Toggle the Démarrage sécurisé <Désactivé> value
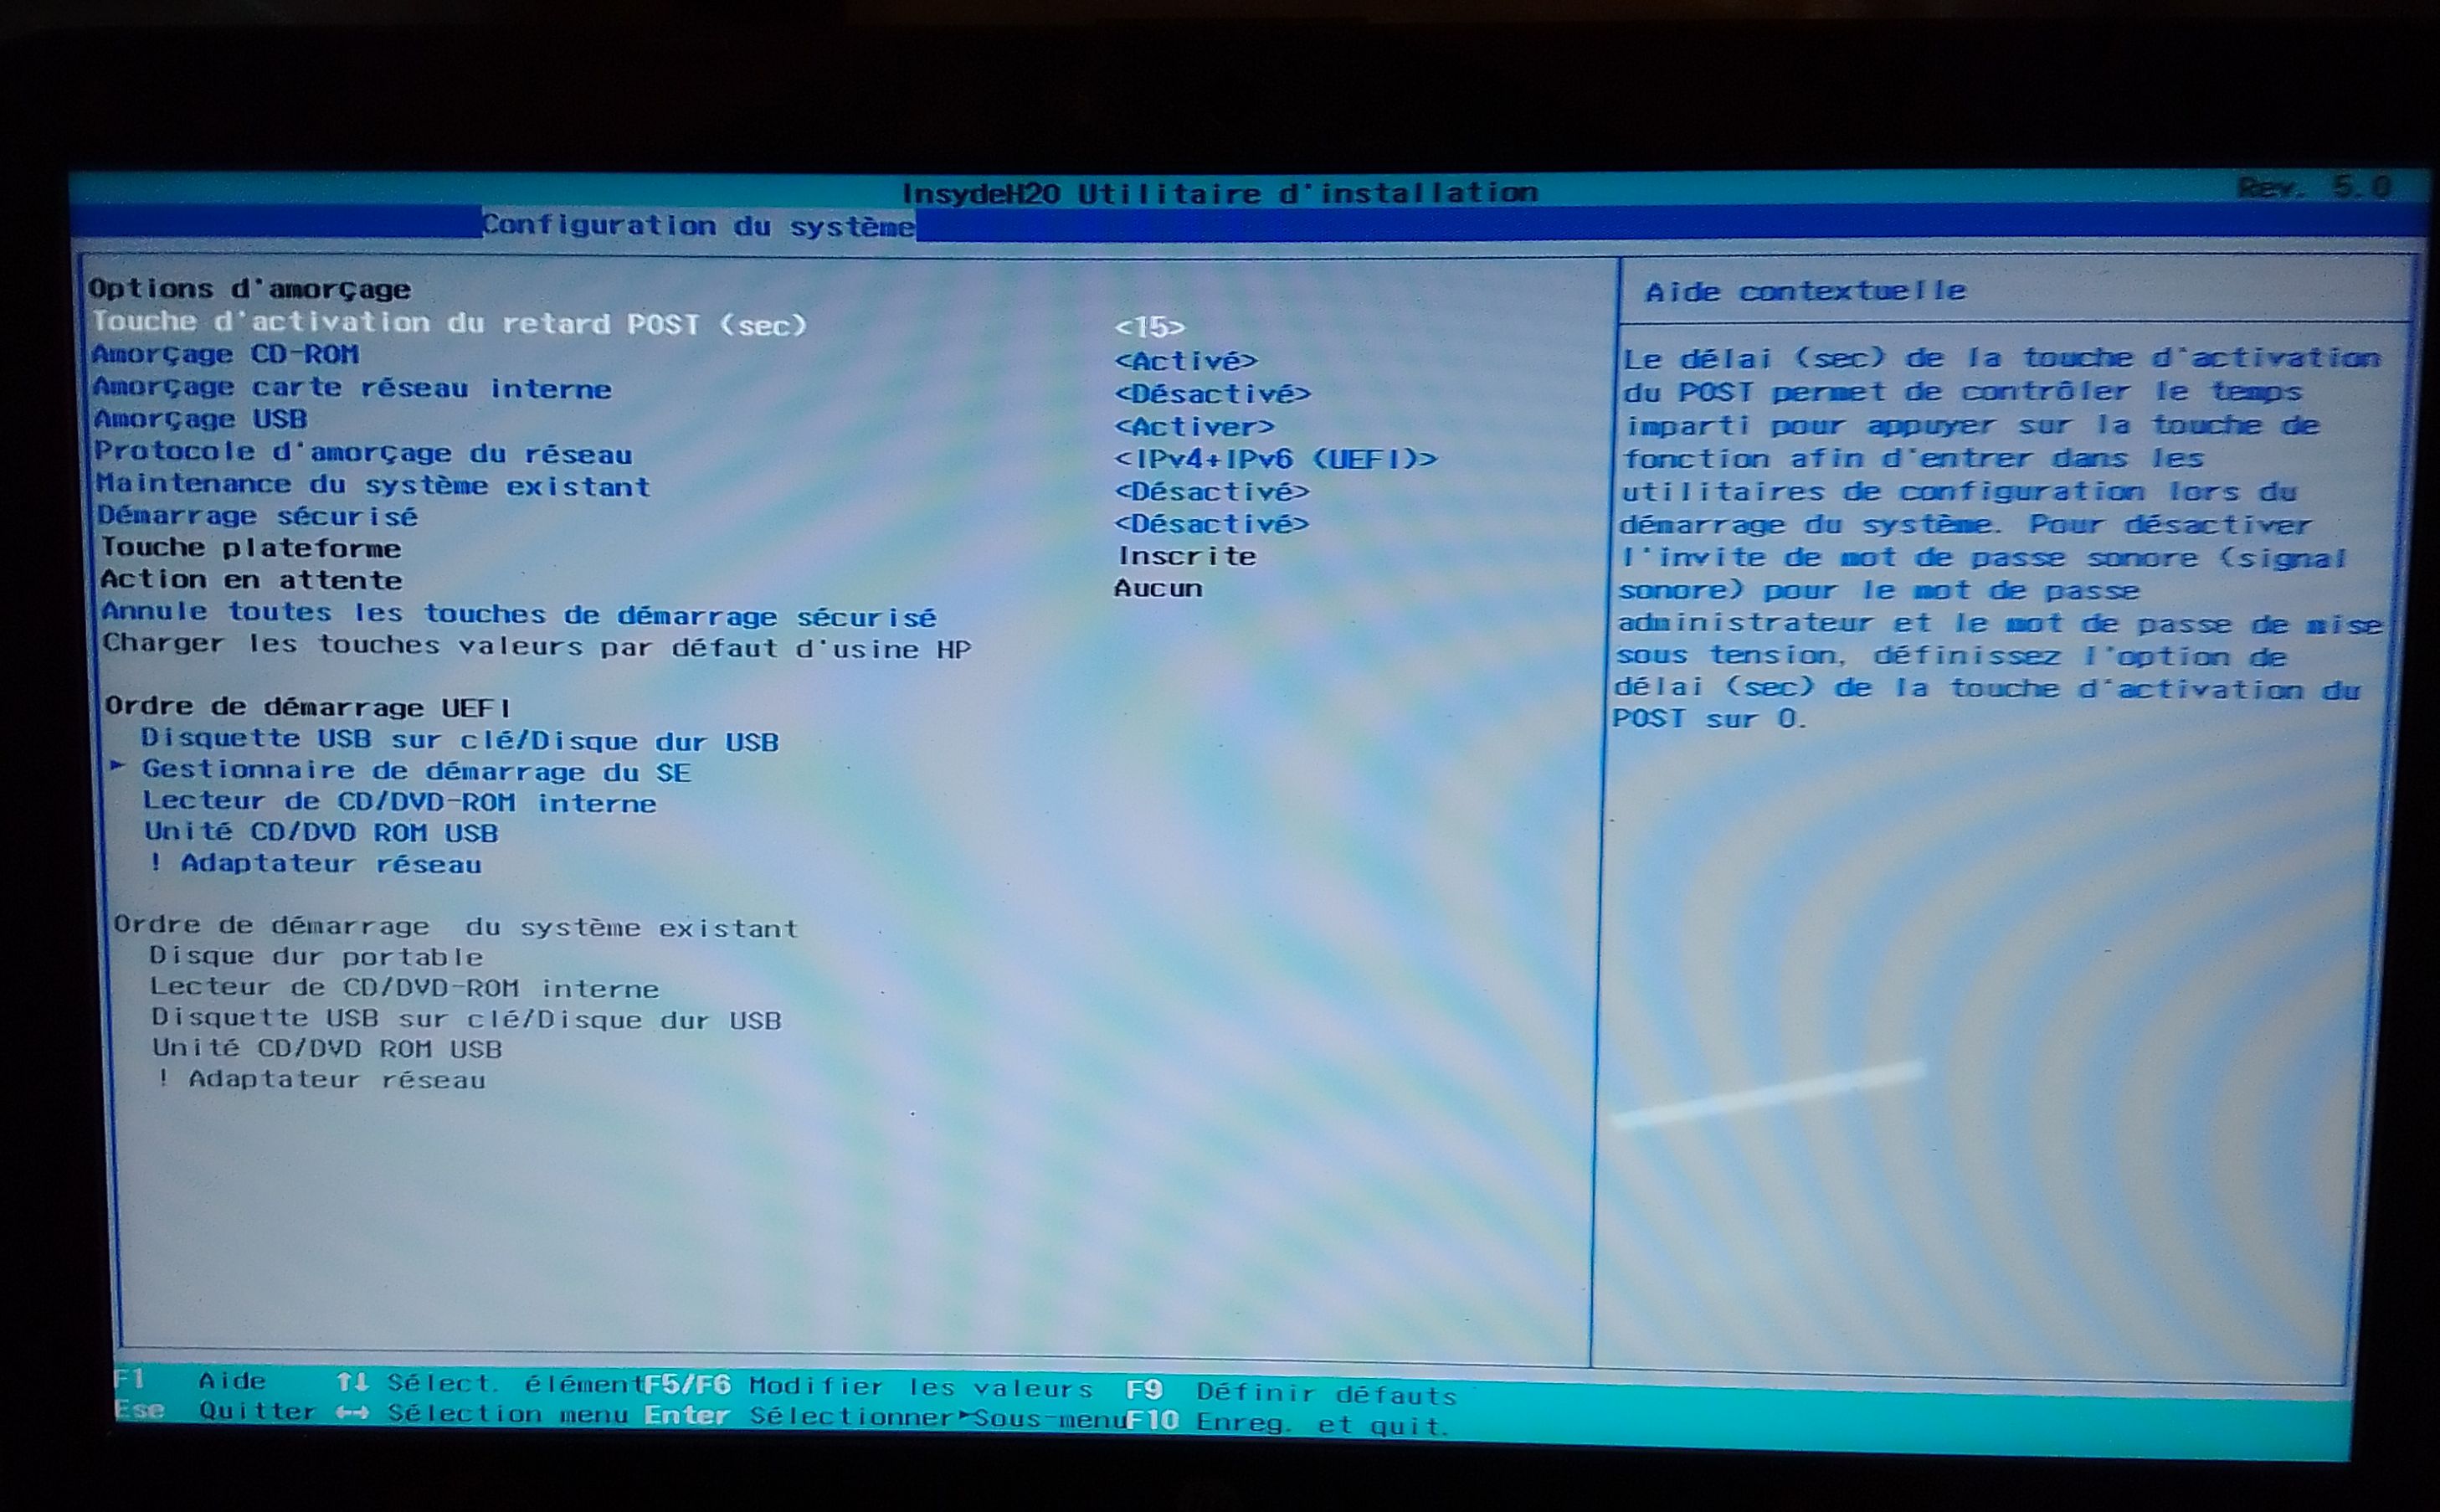This screenshot has height=1512, width=2440. [x=1211, y=523]
